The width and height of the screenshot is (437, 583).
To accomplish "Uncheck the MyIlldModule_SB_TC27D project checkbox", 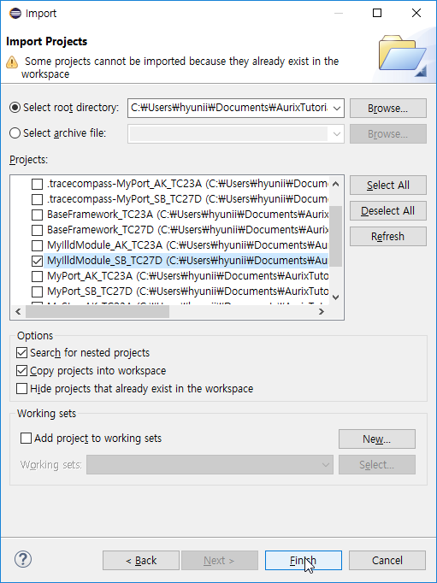I will click(x=37, y=261).
